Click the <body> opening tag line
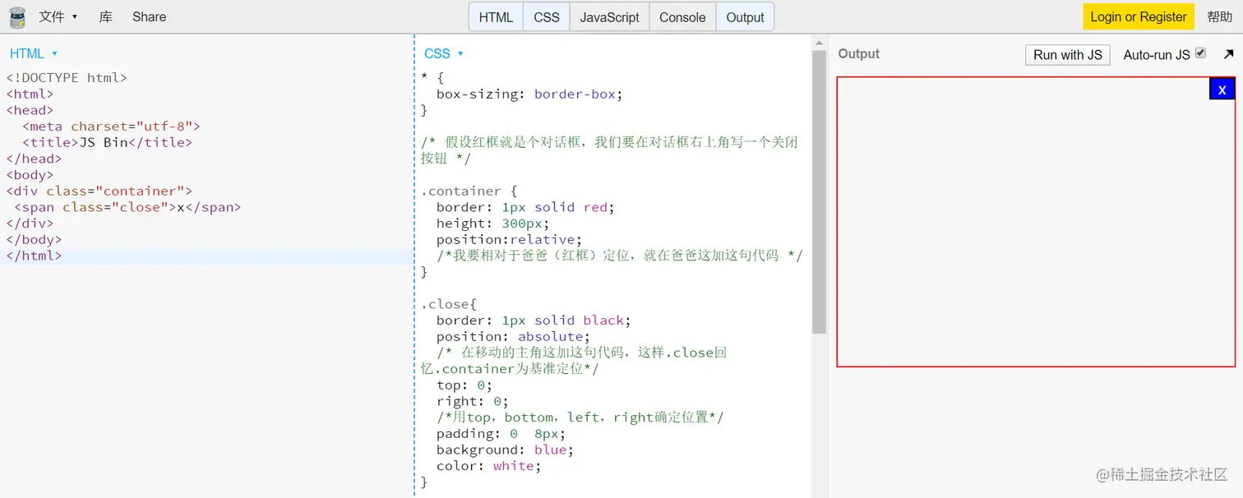Image resolution: width=1243 pixels, height=498 pixels. pyautogui.click(x=30, y=174)
